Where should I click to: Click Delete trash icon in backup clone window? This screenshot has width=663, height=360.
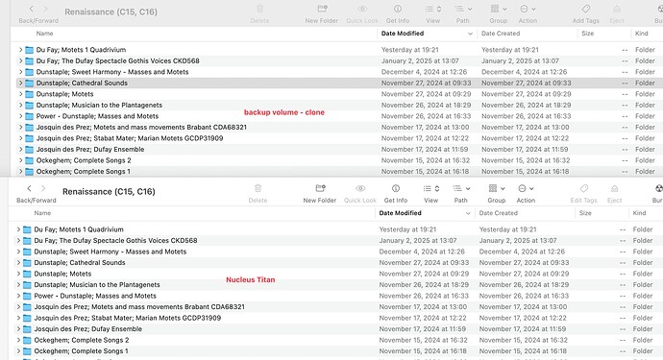(x=259, y=9)
